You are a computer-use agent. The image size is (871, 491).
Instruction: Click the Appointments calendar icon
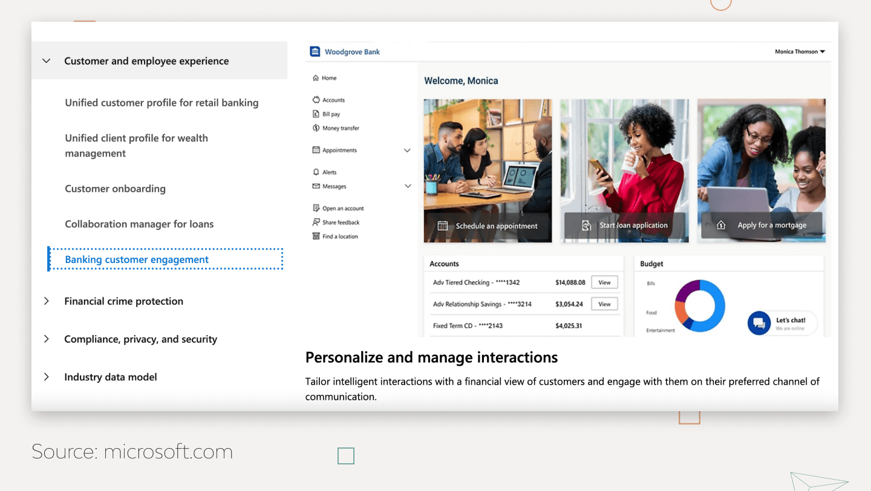(x=316, y=150)
